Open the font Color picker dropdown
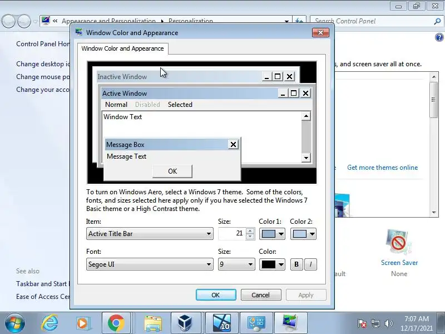This screenshot has height=334, width=445. (x=272, y=264)
